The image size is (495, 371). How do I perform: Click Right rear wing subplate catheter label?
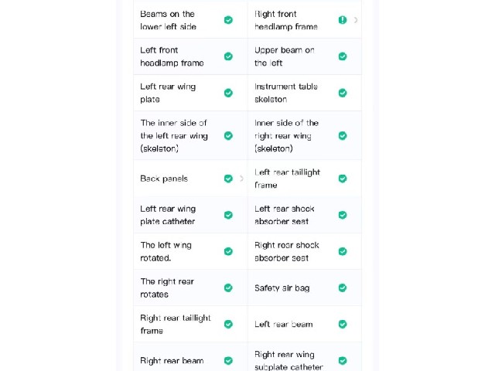pyautogui.click(x=288, y=361)
